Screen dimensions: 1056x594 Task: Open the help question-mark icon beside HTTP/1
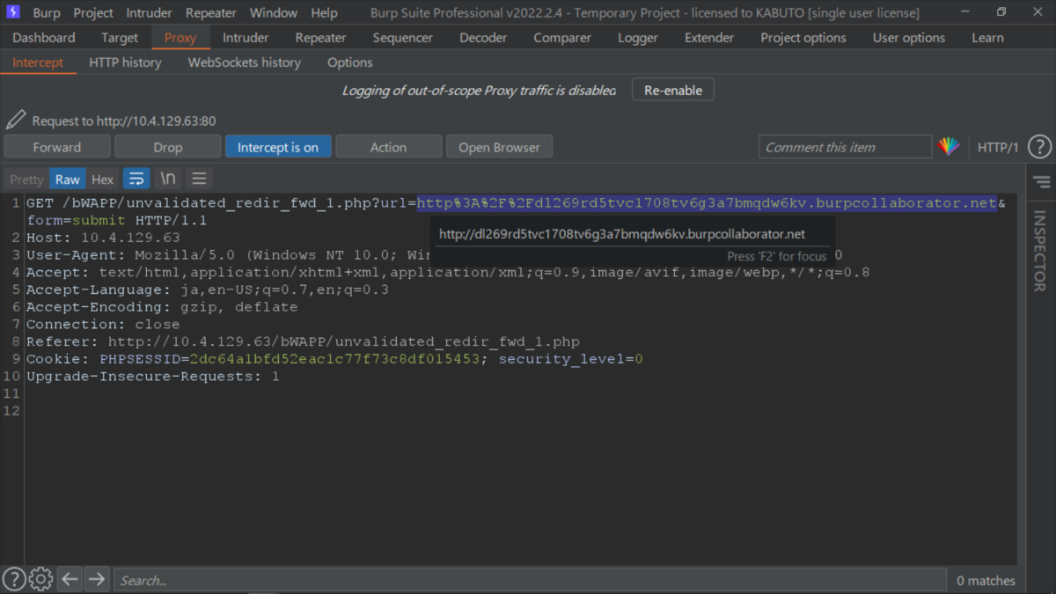pos(1039,147)
